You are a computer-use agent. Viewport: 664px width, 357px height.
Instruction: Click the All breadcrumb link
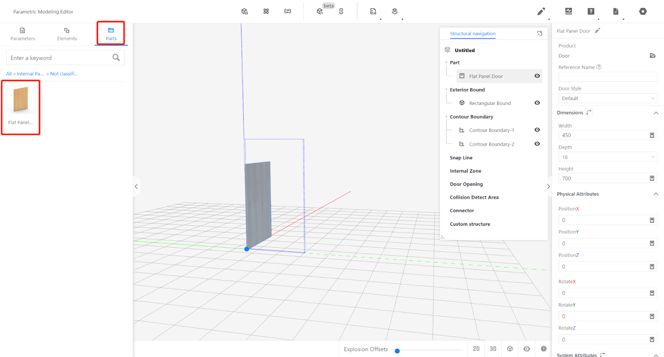point(9,74)
